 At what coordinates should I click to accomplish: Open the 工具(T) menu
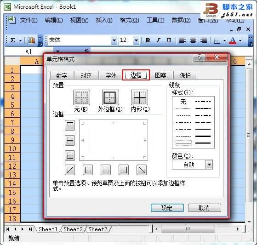pyautogui.click(x=155, y=20)
